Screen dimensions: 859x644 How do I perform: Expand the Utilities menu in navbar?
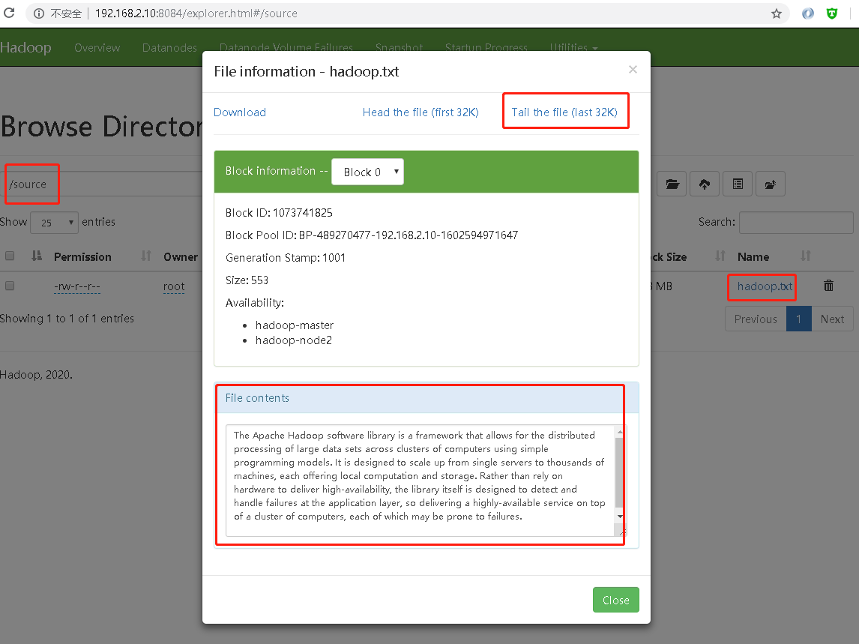point(573,48)
